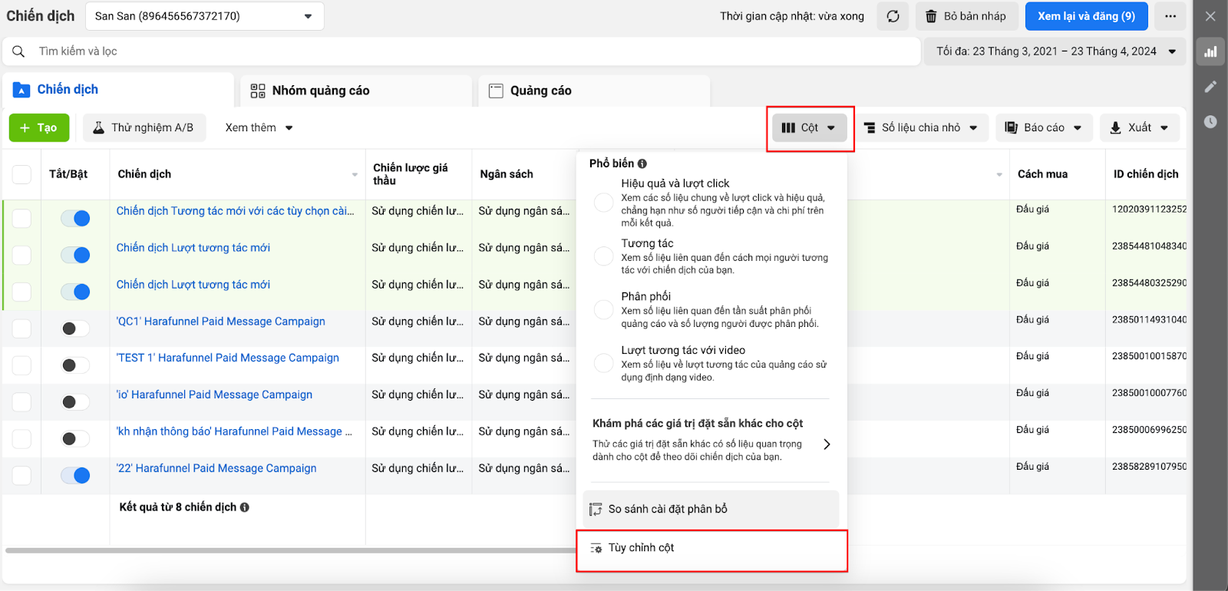
Task: Choose Tùy chỉnh cột menu option
Action: pos(641,548)
